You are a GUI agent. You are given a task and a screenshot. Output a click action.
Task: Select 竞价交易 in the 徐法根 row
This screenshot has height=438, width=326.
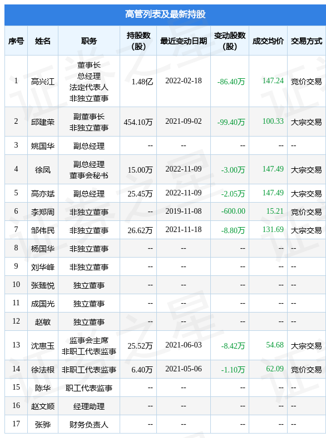tap(307, 370)
